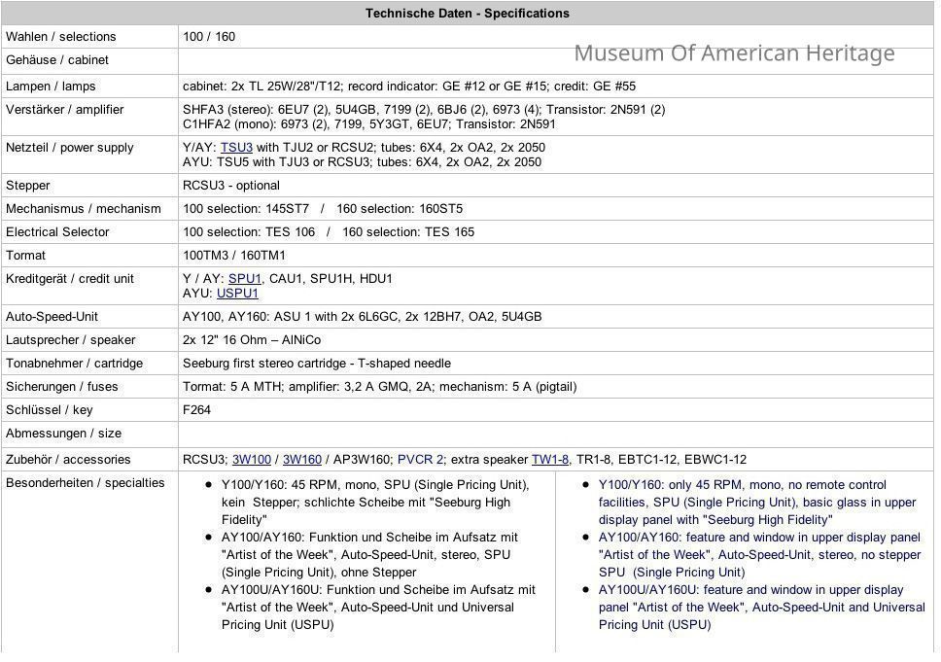Viewport: 941px width, 662px height.
Task: Follow the 3W160 accessory link
Action: (301, 460)
